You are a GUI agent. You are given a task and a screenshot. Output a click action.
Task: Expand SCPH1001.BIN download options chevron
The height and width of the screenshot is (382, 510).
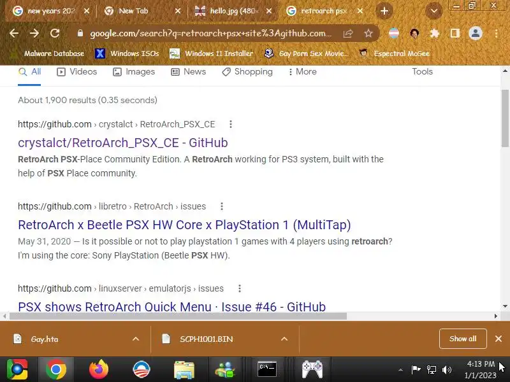pyautogui.click(x=284, y=339)
